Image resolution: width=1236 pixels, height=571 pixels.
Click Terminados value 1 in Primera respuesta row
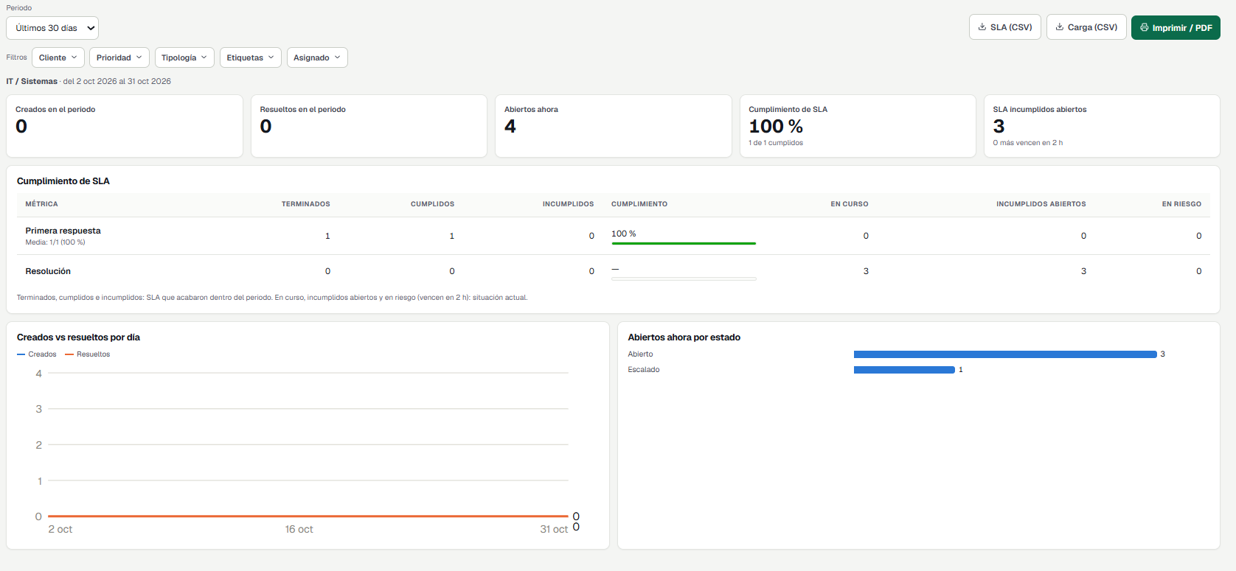coord(327,236)
